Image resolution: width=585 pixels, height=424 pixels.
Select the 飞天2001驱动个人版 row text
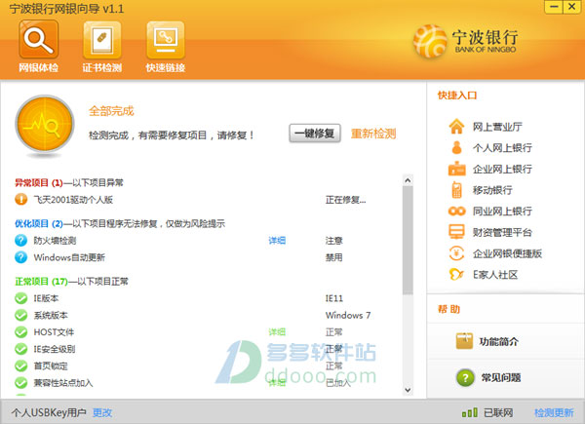[73, 200]
